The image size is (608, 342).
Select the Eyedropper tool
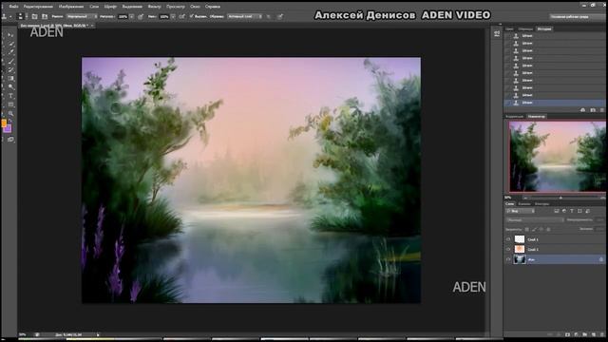pos(11,52)
